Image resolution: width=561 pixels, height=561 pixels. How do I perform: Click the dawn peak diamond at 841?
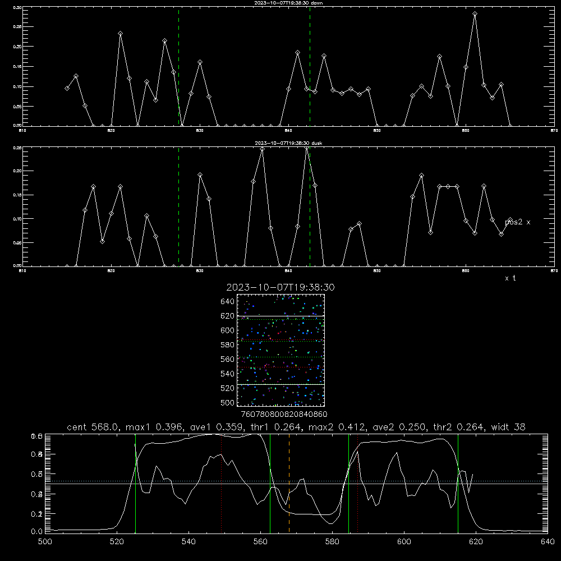(298, 53)
